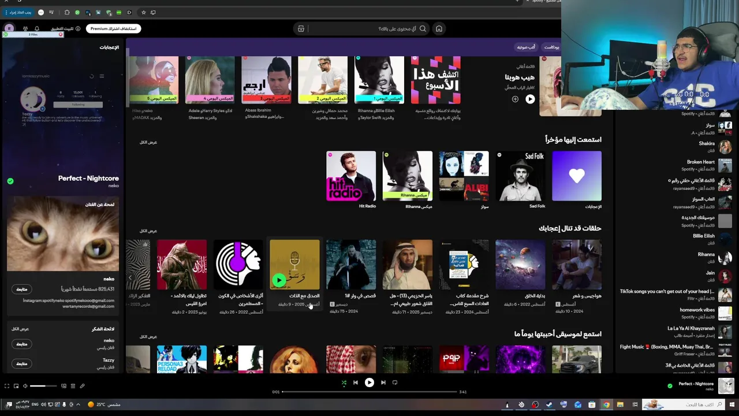The width and height of the screenshot is (739, 416).
Task: Open now playing album art in player bar
Action: 726,385
